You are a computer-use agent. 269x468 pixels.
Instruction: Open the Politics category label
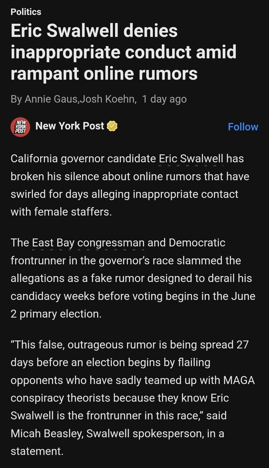click(x=26, y=12)
